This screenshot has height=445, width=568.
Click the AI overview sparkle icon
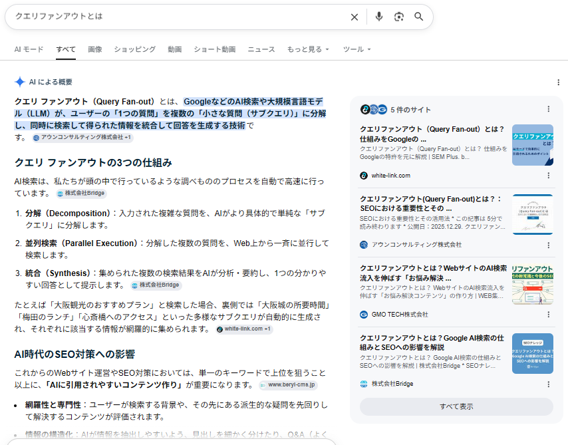click(20, 82)
